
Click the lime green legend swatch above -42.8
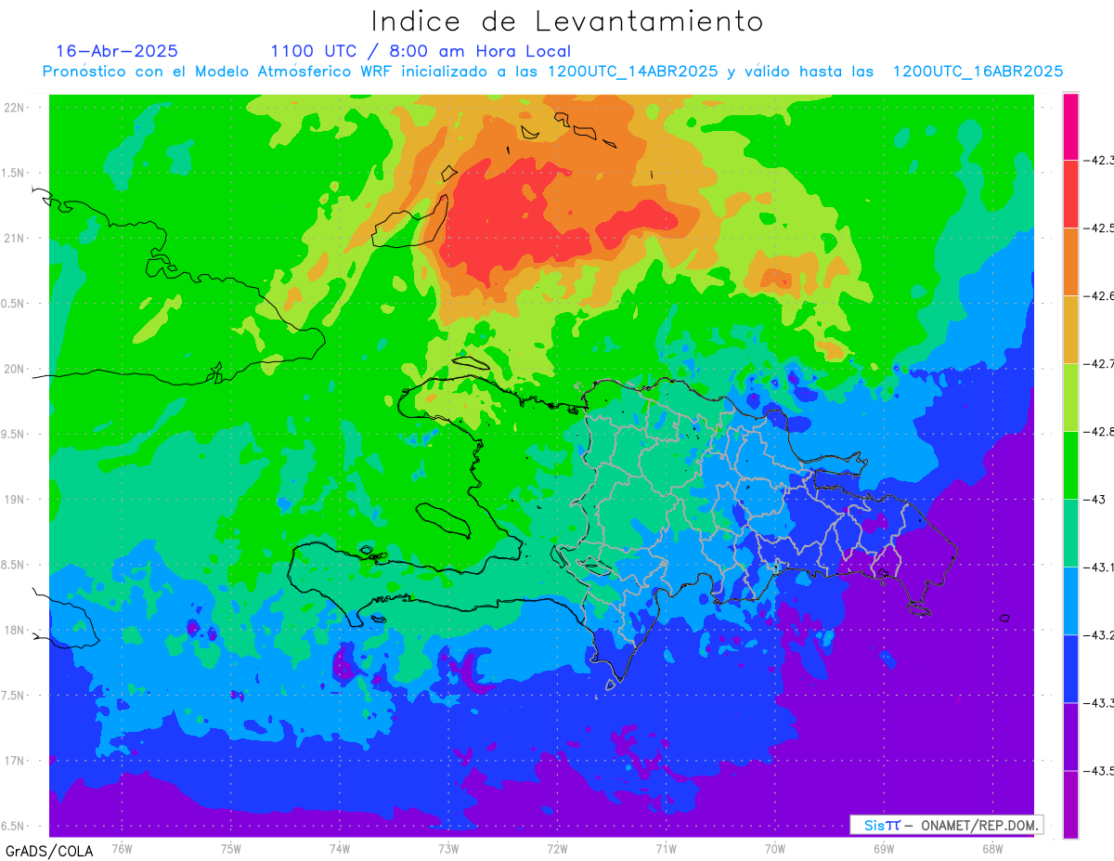pyautogui.click(x=1070, y=398)
